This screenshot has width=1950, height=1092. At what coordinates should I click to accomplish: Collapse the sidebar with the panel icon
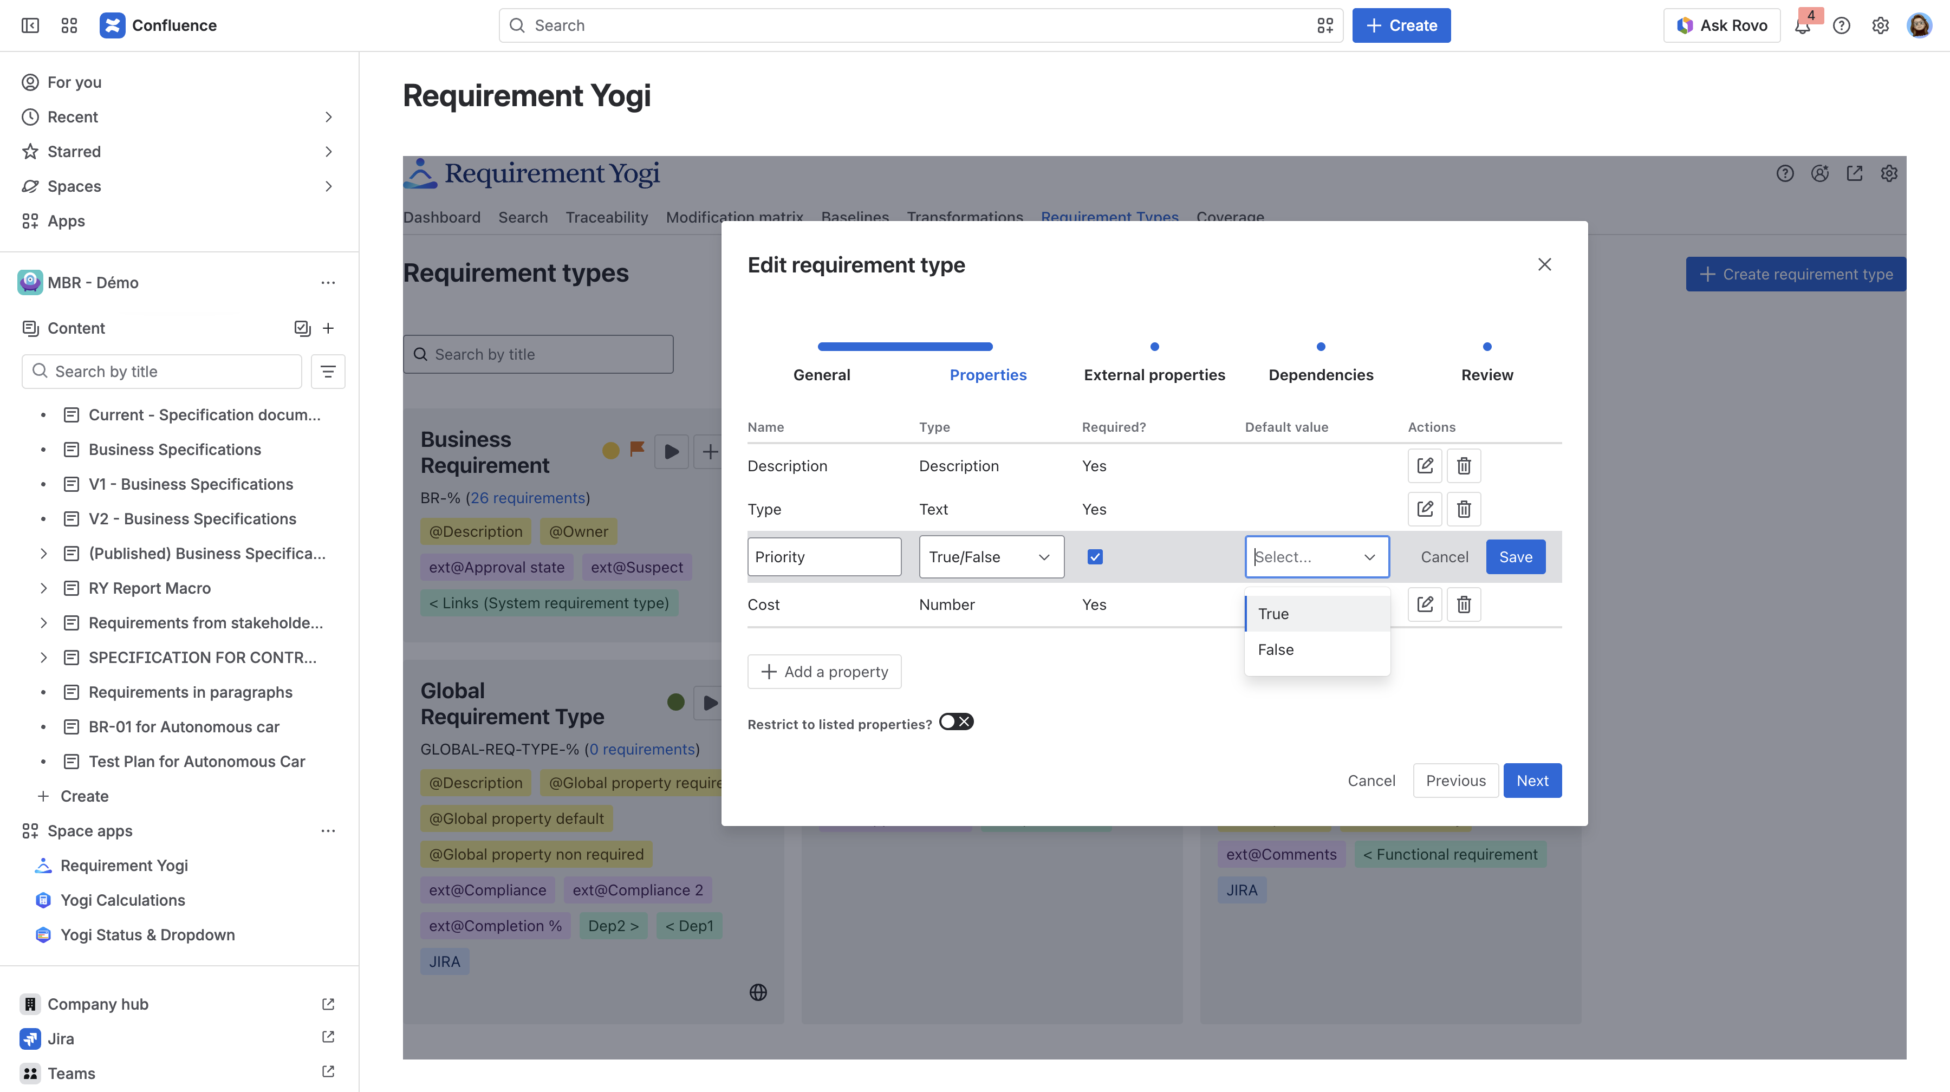coord(30,25)
